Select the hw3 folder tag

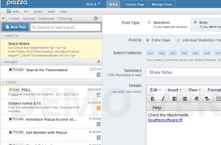coord(173,53)
